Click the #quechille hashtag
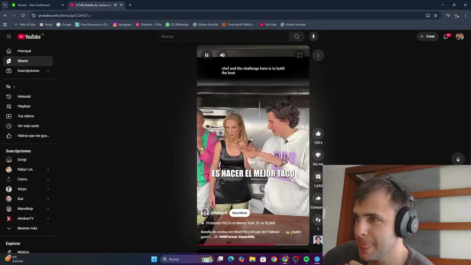This screenshot has height=265, width=471. click(x=247, y=237)
